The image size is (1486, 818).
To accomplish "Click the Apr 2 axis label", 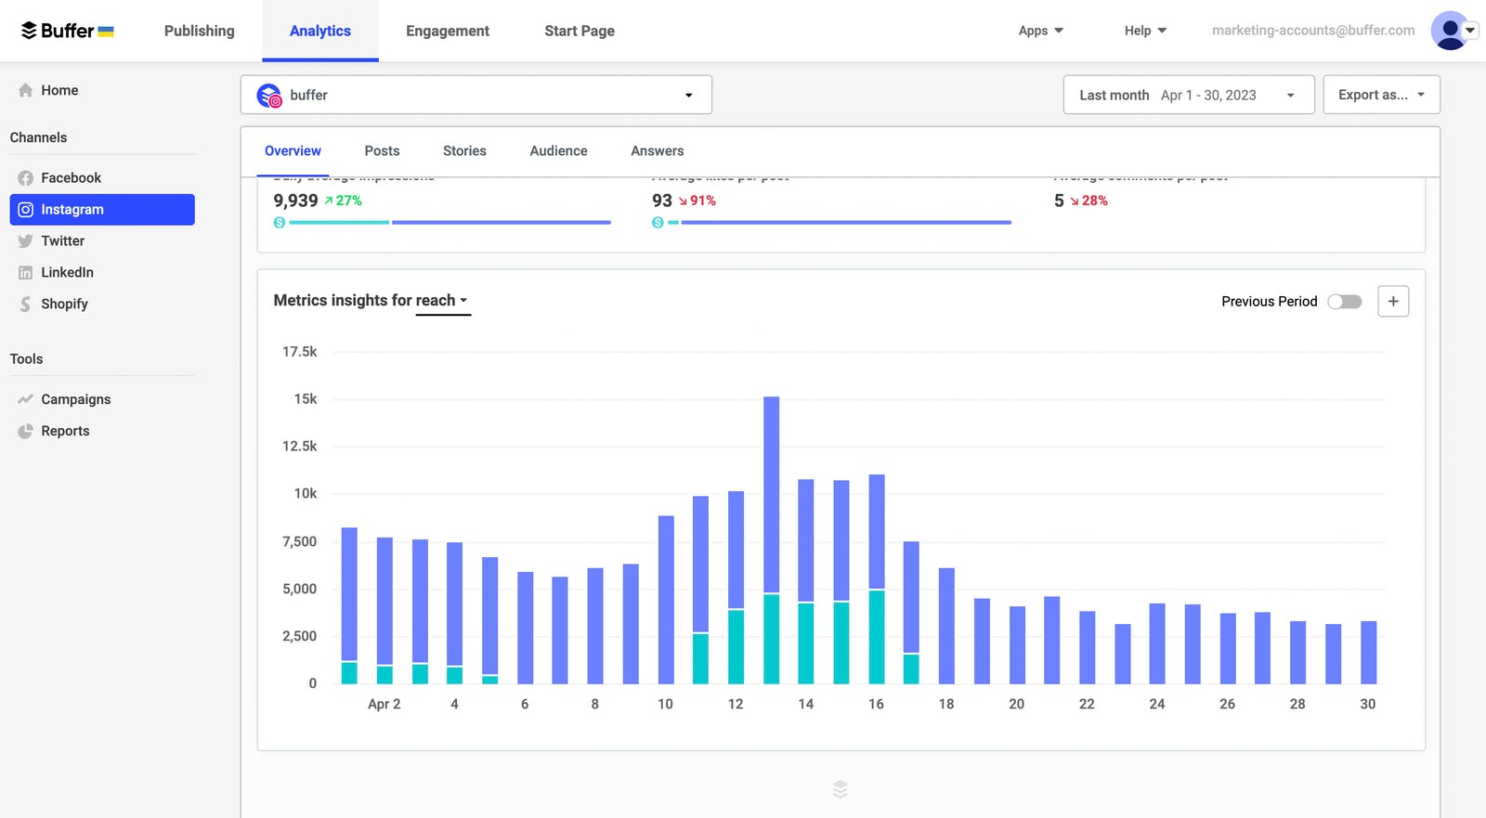I will pyautogui.click(x=385, y=704).
